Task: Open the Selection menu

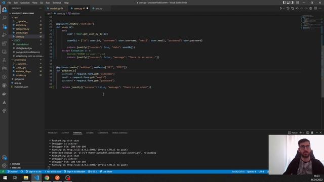Action: (x=25, y=3)
